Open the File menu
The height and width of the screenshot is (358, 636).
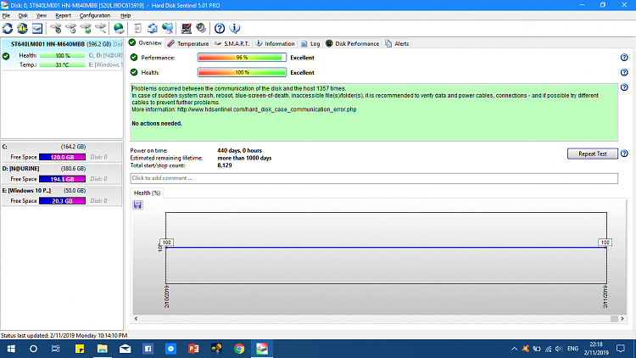(x=6, y=15)
